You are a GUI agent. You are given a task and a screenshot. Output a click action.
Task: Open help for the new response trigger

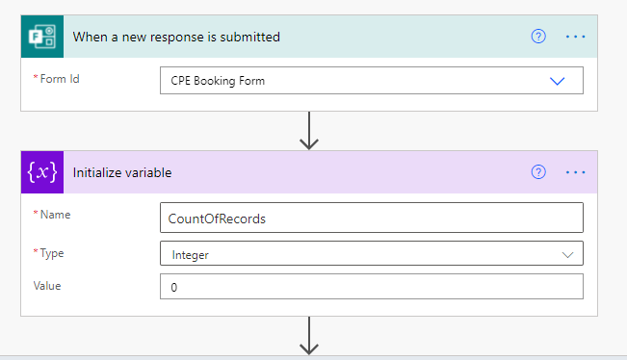(538, 37)
